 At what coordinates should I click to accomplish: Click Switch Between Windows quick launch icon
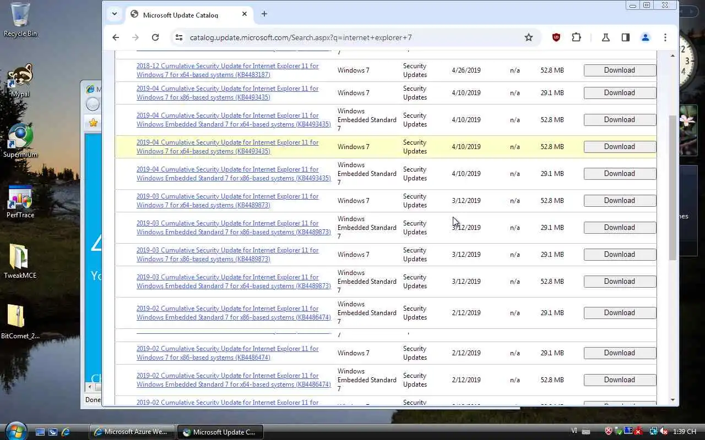click(x=53, y=432)
